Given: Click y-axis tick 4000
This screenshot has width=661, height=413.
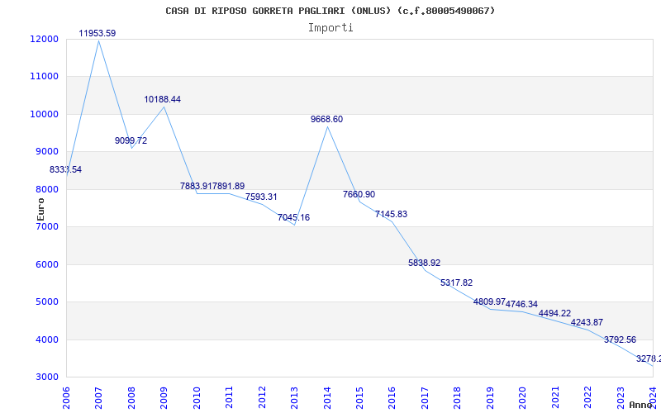Looking at the screenshot, I should click(x=46, y=339).
